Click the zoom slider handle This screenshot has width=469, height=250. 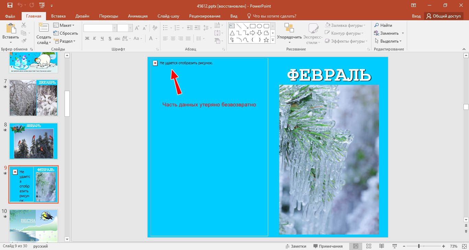419,246
